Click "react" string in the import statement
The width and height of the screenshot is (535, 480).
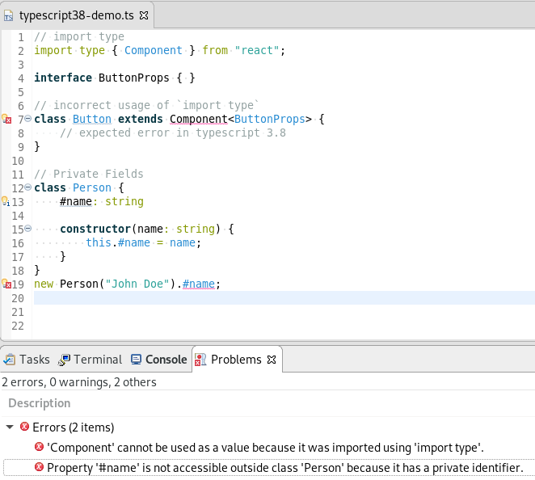pos(257,50)
